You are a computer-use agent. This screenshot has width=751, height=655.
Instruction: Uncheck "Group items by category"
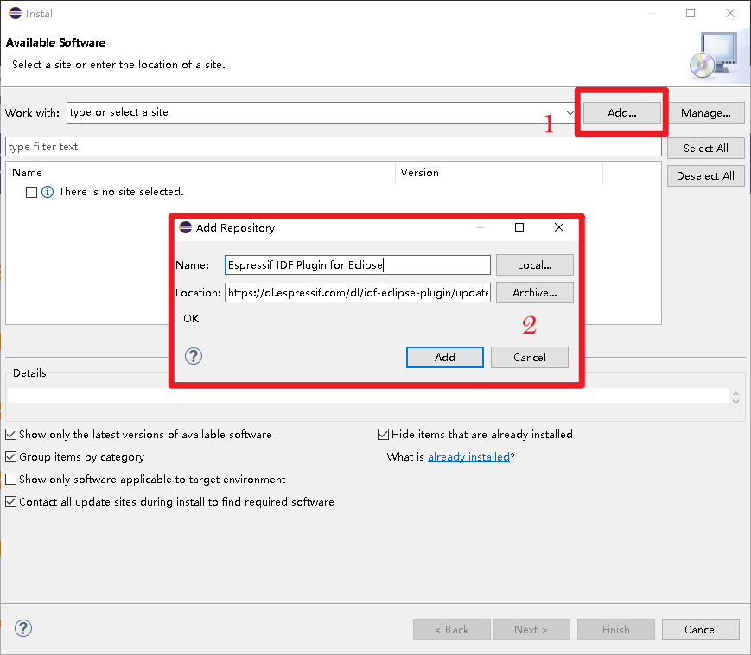[10, 456]
